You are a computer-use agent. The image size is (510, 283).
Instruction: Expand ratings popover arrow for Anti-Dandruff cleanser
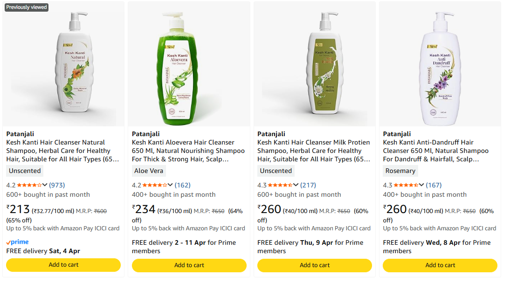422,185
